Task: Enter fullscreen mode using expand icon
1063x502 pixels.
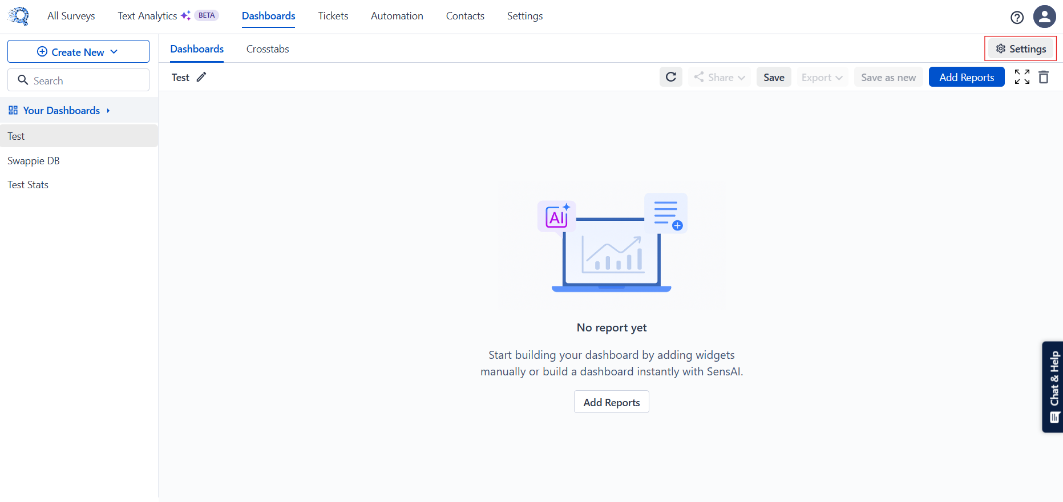Action: point(1022,77)
